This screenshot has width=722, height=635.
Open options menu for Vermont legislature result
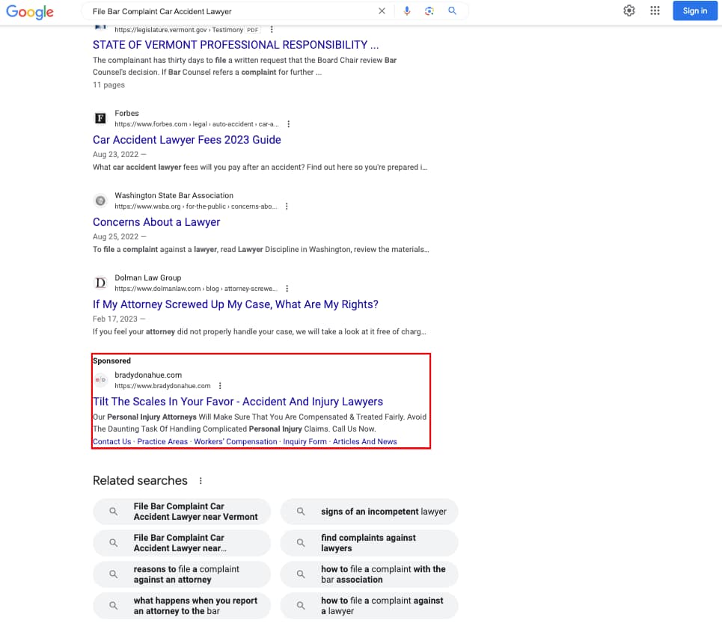pos(272,29)
